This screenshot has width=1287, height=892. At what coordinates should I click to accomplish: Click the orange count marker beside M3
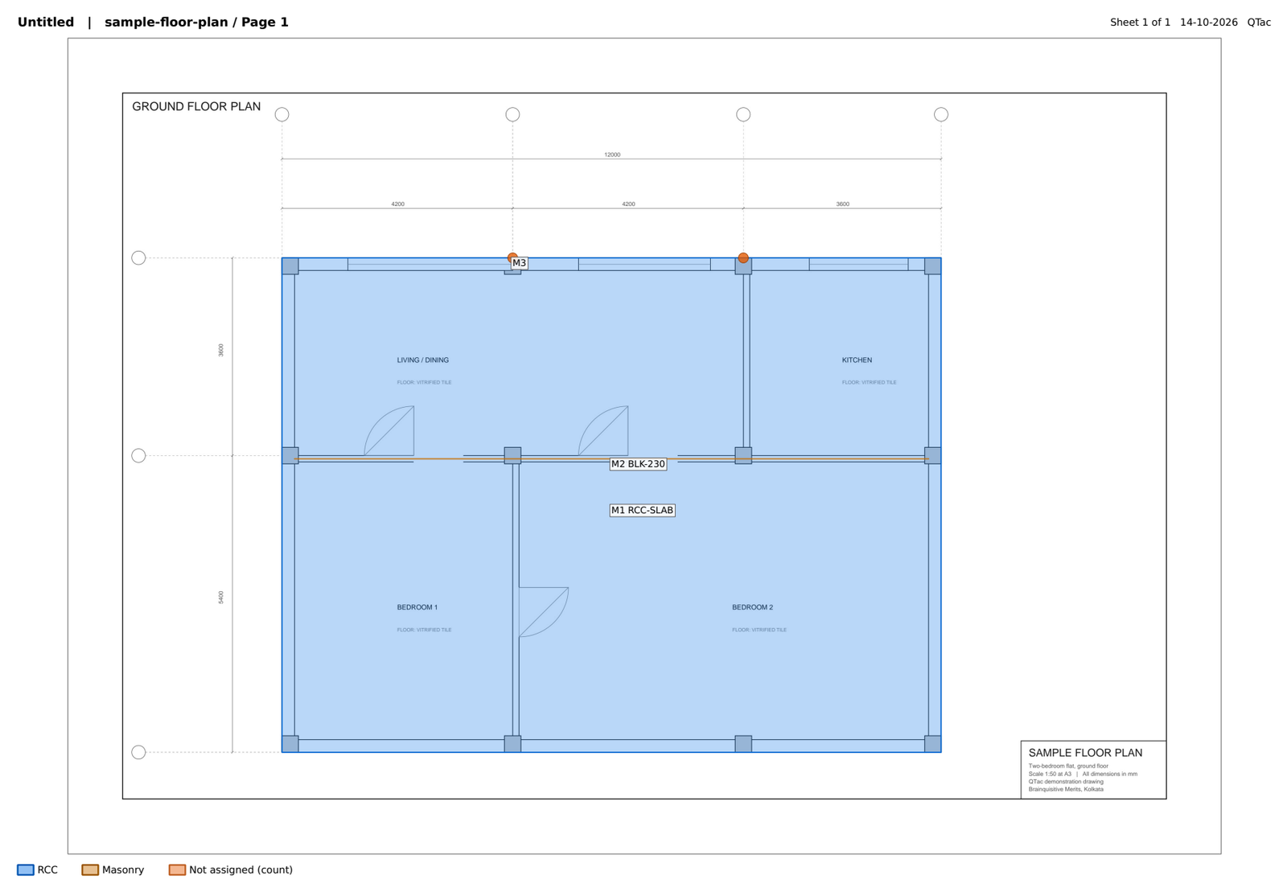[512, 257]
